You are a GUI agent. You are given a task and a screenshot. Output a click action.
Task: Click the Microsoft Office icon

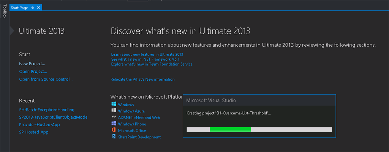click(x=113, y=130)
